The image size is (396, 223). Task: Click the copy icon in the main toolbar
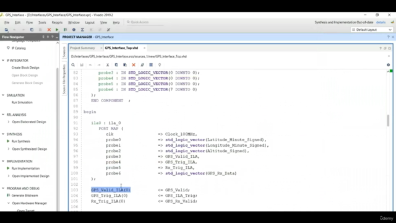point(32,30)
